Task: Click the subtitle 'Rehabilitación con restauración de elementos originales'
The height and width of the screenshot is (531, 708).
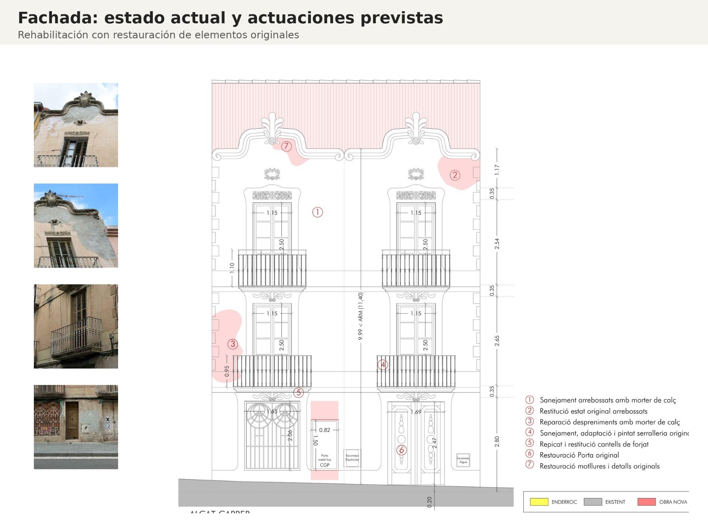Action: click(159, 35)
